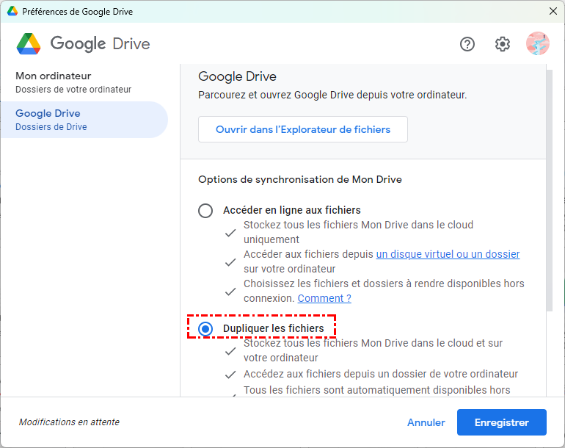Click the checkmark beside Choisissez les fichiers et dossiers
Viewport: 565px width, 448px height.
(230, 291)
